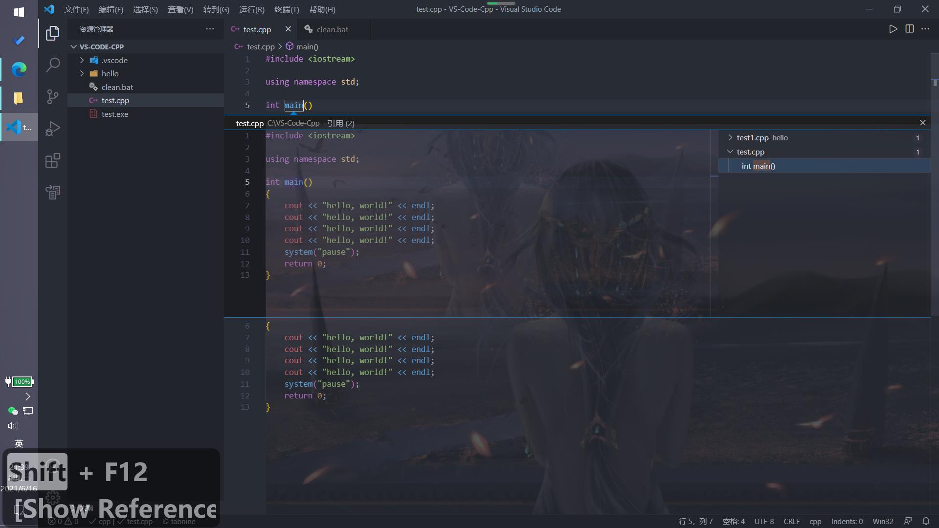Viewport: 939px width, 528px height.
Task: Switch to the clean.bat tab
Action: point(333,29)
